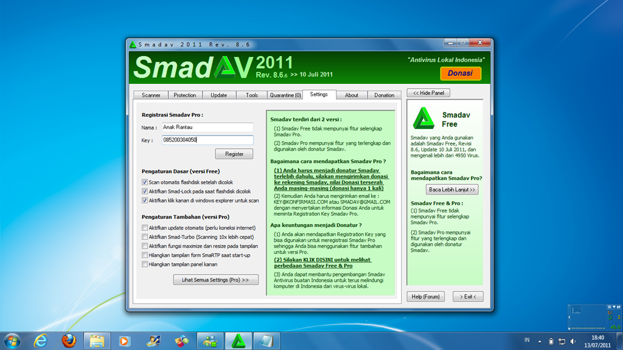Image resolution: width=623 pixels, height=350 pixels.
Task: Enable Aktifkan update otomatis checkbox
Action: click(145, 228)
